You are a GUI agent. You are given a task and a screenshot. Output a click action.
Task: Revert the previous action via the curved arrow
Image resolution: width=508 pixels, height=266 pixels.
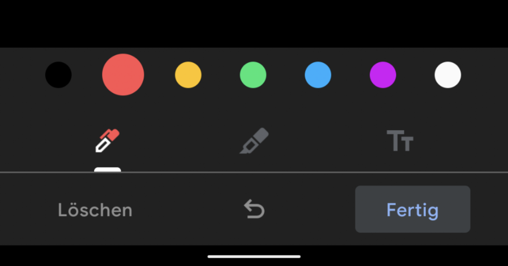254,209
